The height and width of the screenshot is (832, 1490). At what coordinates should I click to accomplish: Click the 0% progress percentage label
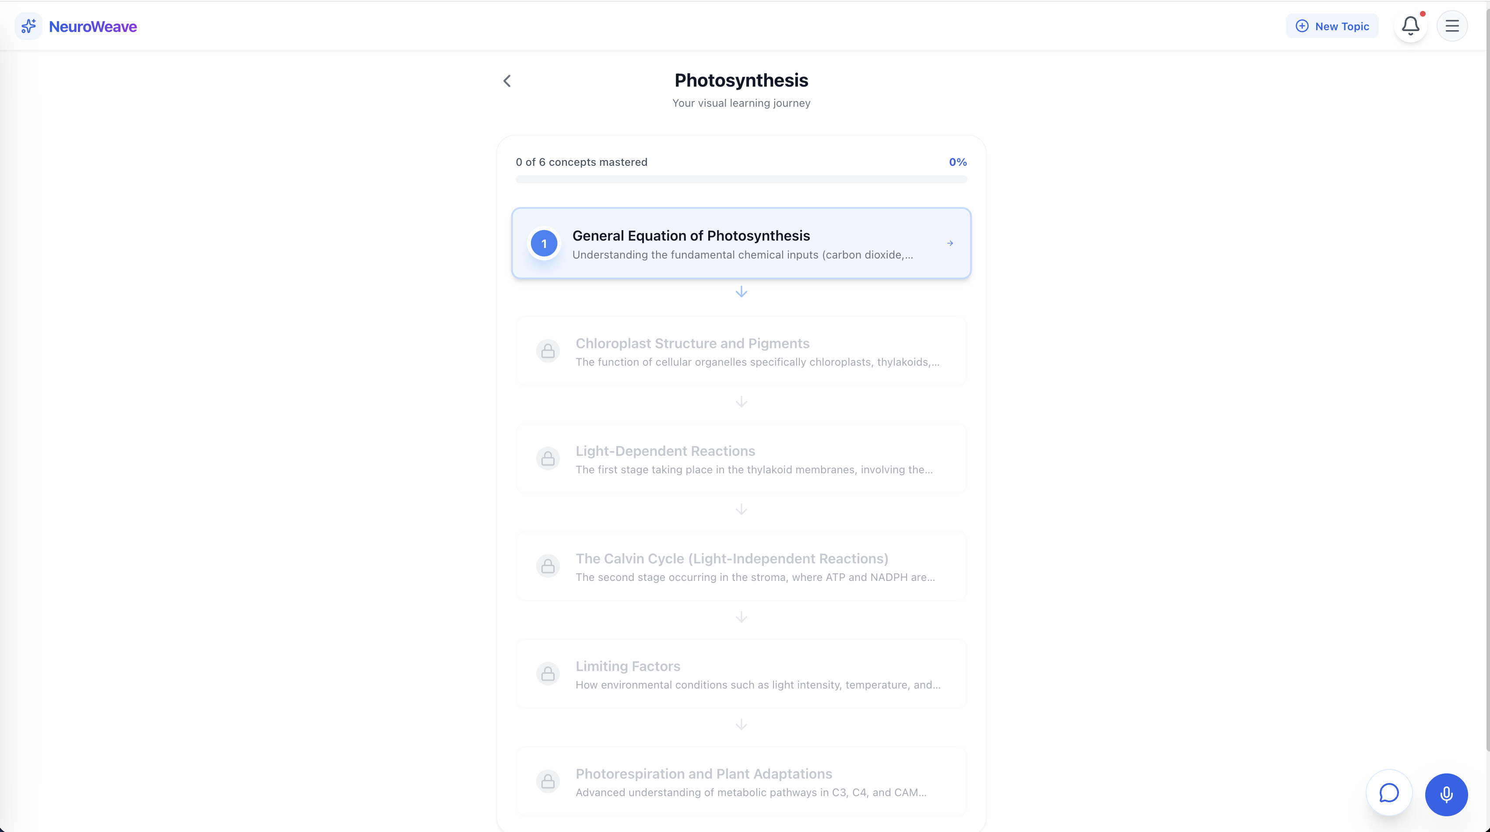pos(957,162)
